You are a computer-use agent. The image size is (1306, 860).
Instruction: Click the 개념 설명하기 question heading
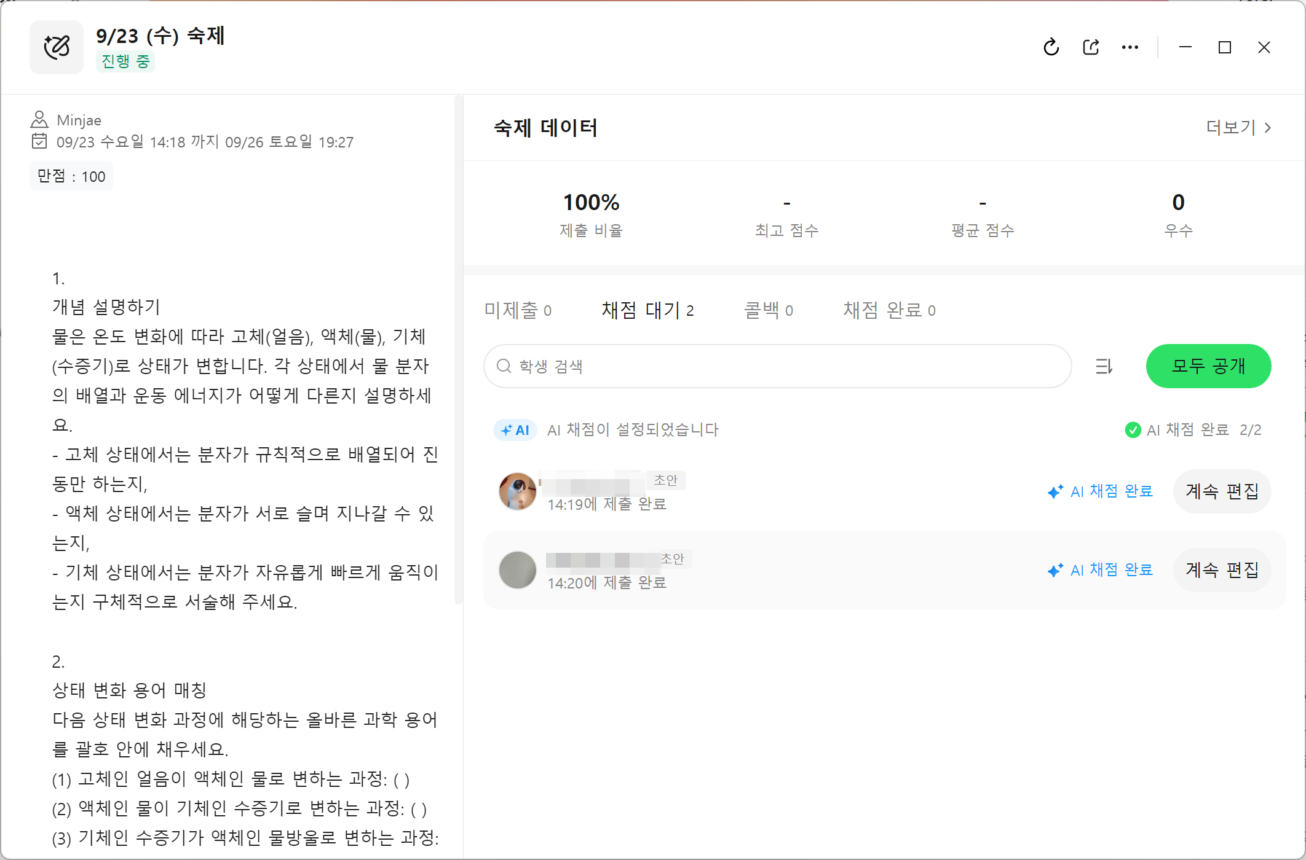(106, 307)
